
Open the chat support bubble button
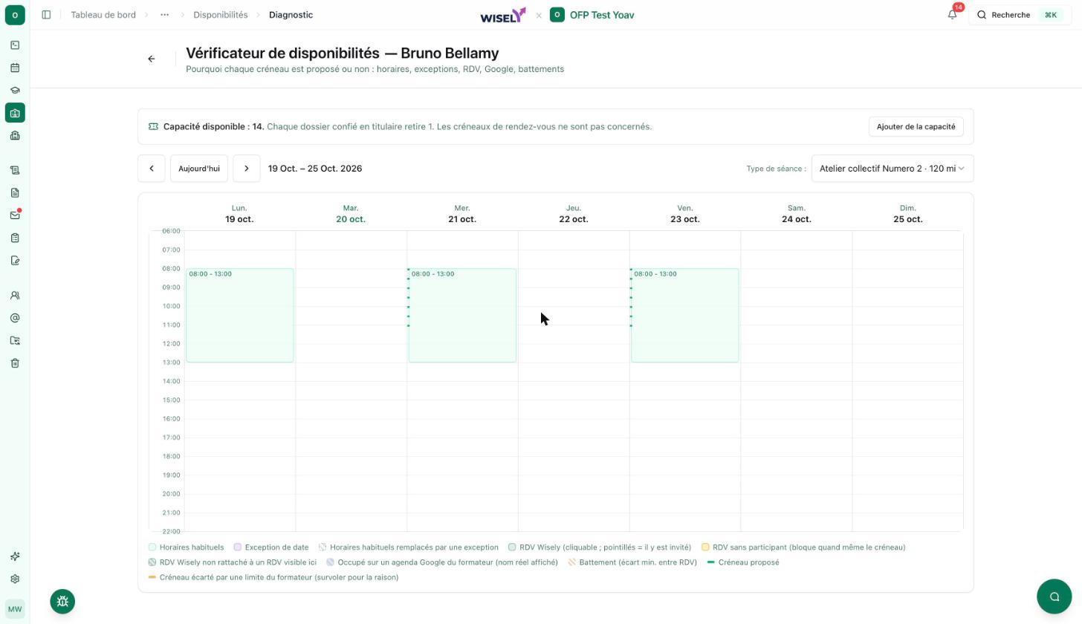click(x=1054, y=596)
